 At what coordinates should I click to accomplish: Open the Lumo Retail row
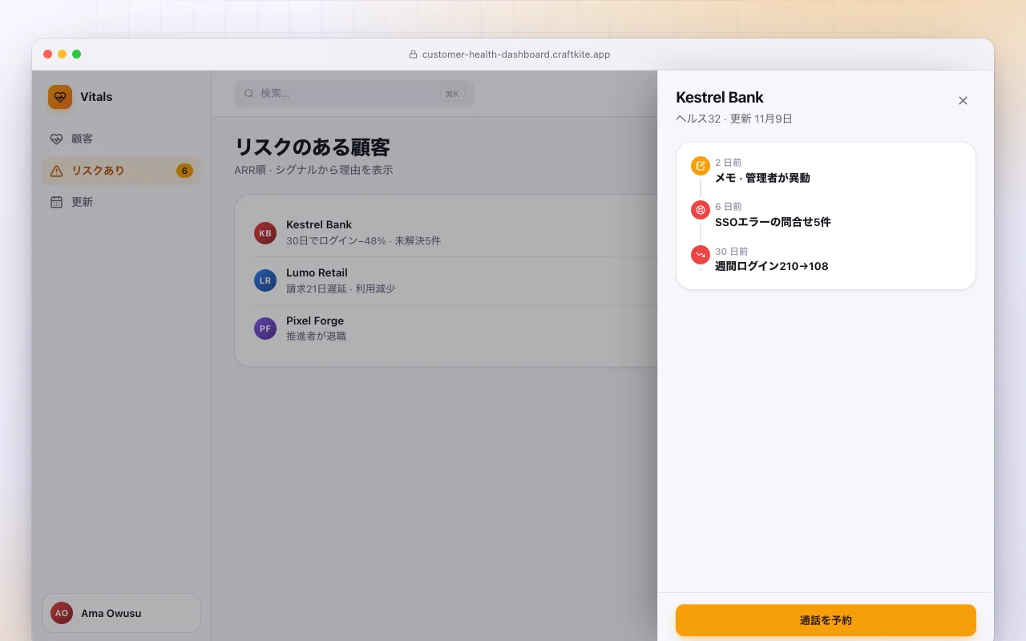click(x=455, y=280)
